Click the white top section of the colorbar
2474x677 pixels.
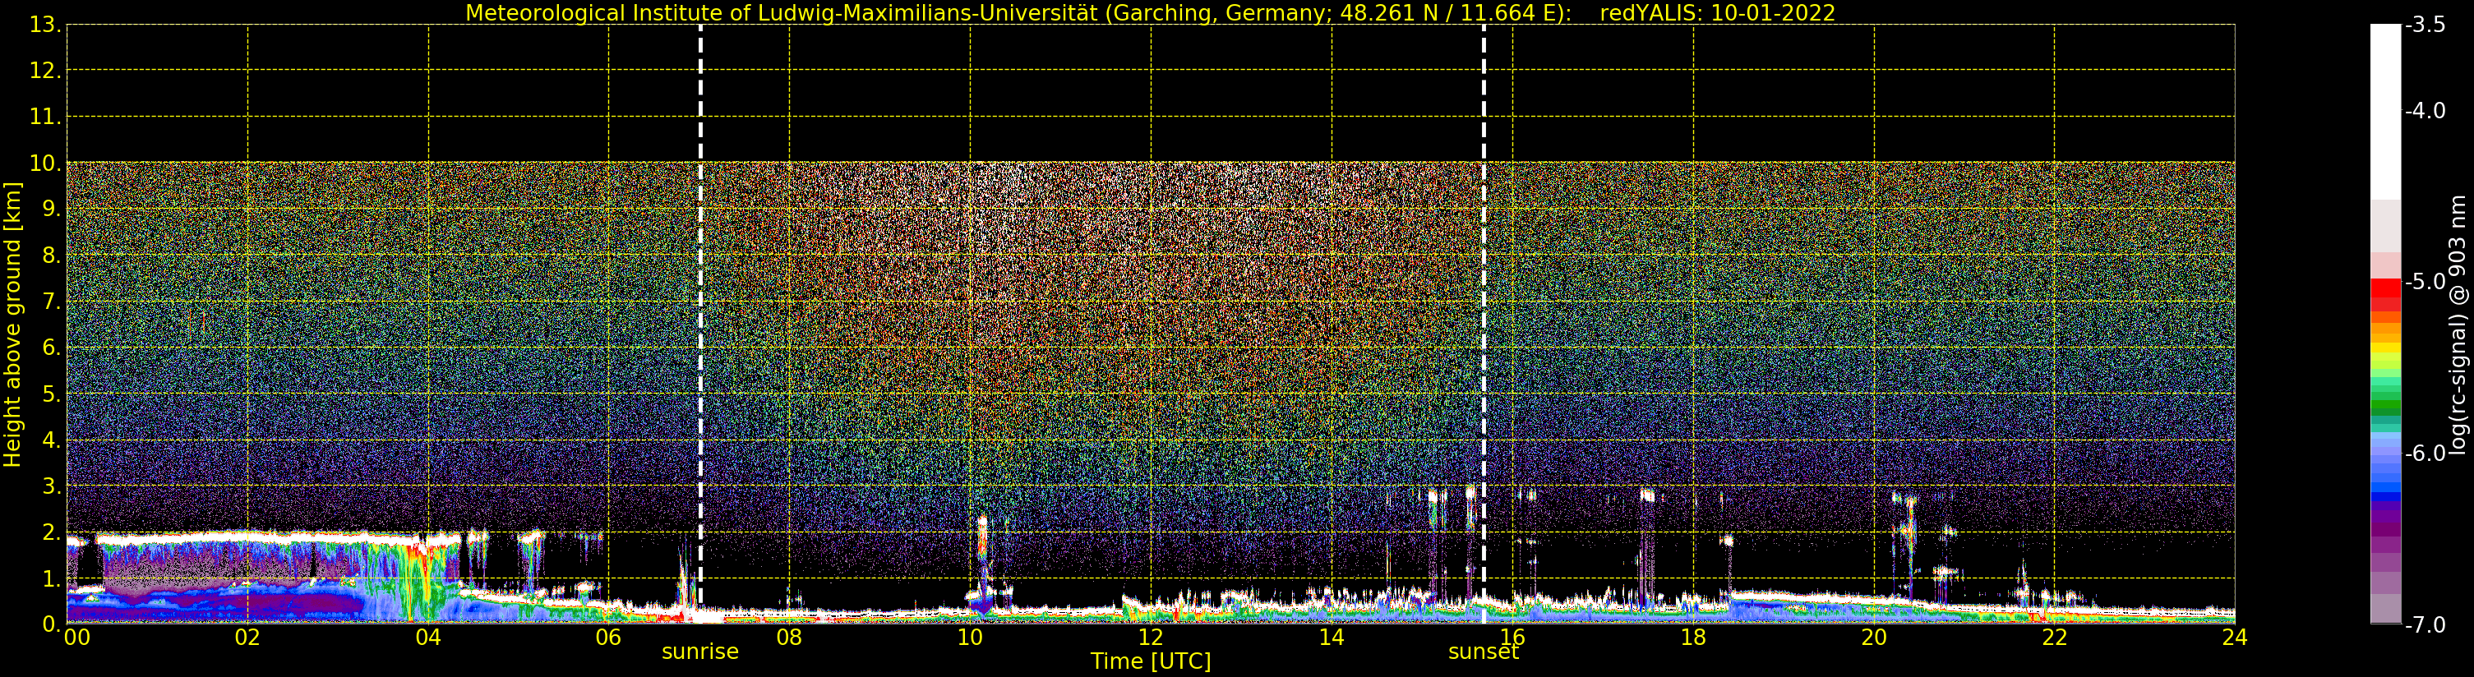(2385, 110)
